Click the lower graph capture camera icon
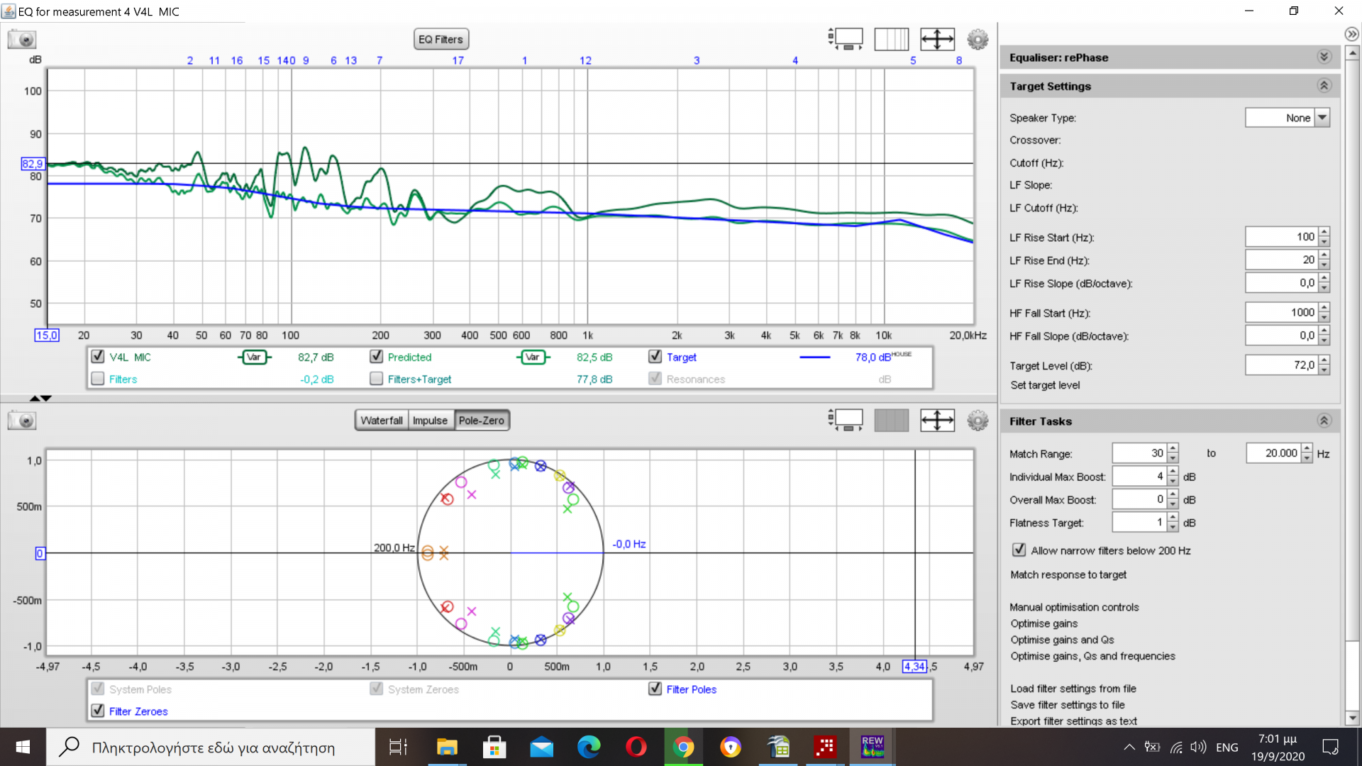The height and width of the screenshot is (766, 1362). click(x=22, y=421)
